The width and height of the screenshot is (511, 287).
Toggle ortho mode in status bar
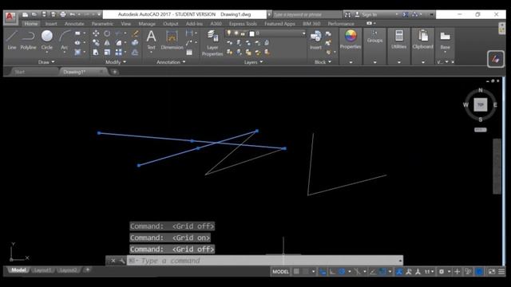[x=332, y=271]
